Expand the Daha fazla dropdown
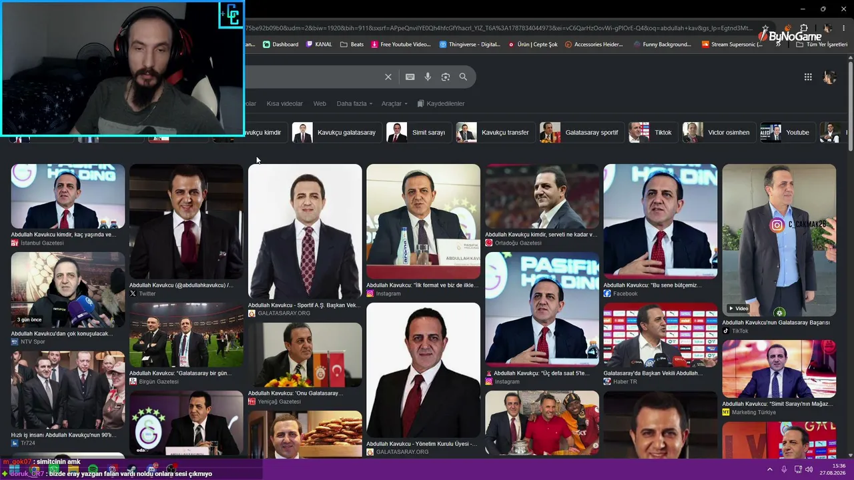854x480 pixels. 354,103
